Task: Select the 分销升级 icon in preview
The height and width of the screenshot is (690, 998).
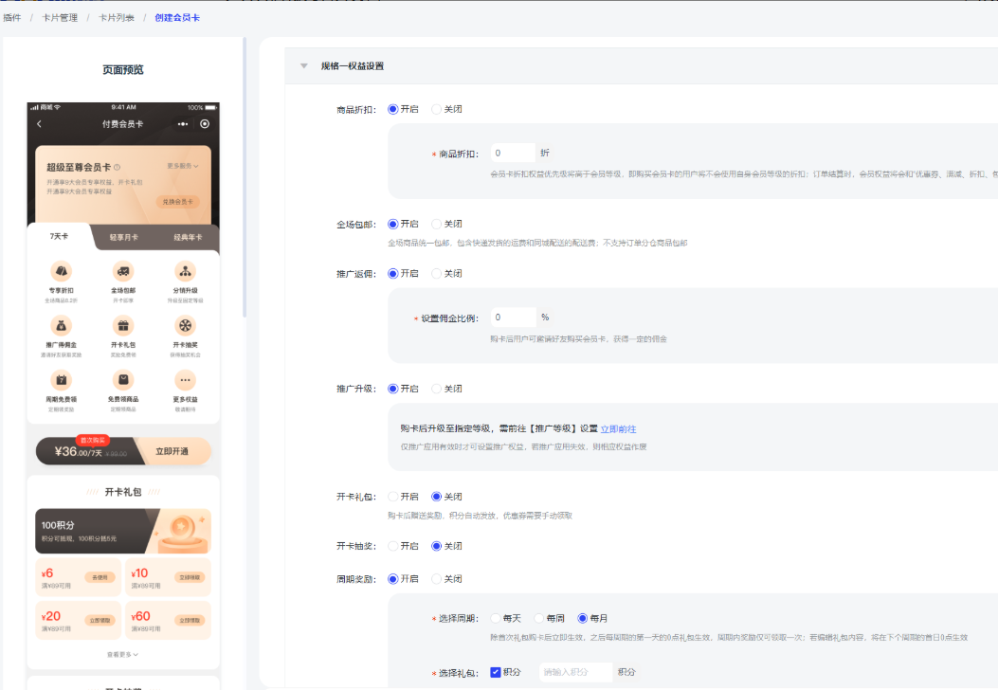Action: [185, 272]
